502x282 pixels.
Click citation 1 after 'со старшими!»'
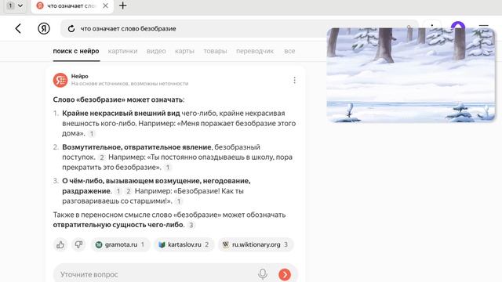point(179,201)
